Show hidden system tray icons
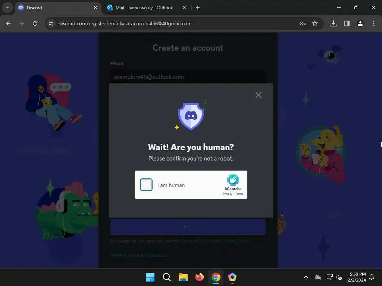The height and width of the screenshot is (286, 382). pyautogui.click(x=306, y=277)
